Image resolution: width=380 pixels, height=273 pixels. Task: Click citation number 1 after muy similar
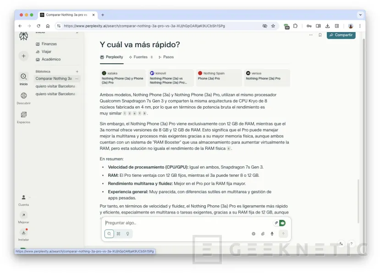125,113
